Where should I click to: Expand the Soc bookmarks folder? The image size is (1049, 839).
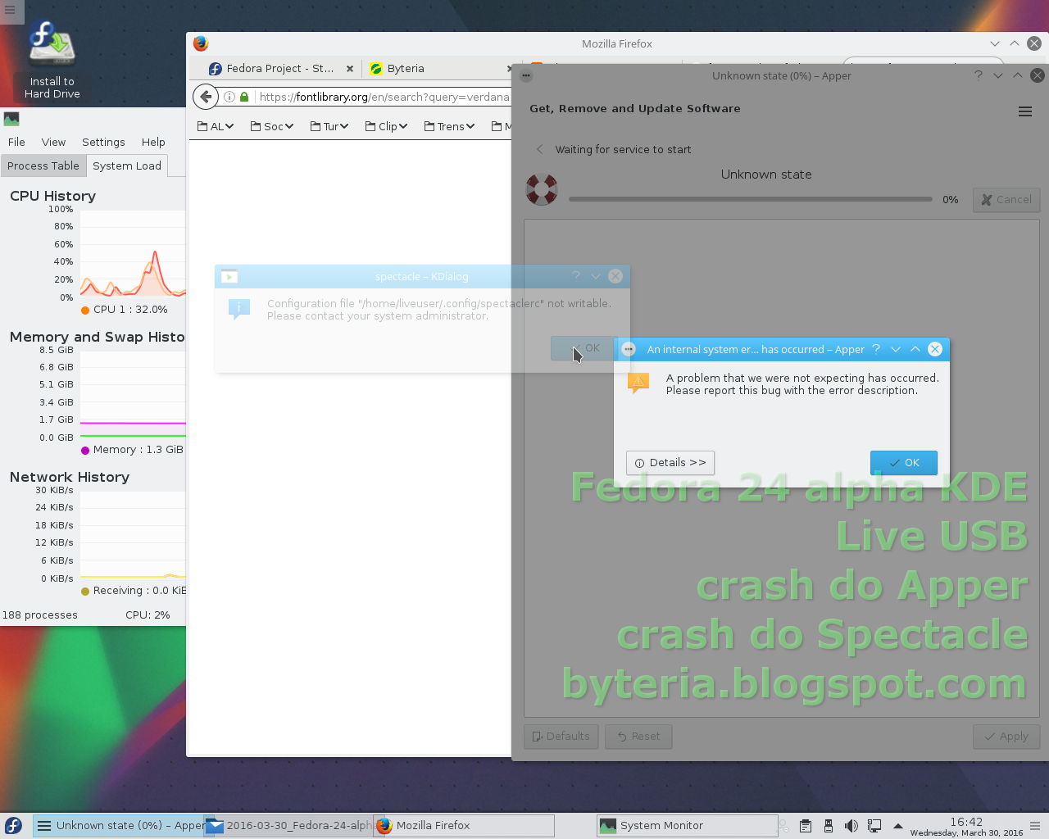pos(271,126)
